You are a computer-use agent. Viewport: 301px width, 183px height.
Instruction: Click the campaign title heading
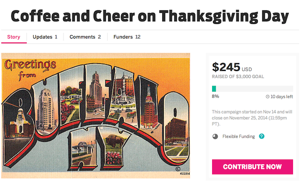click(x=150, y=16)
